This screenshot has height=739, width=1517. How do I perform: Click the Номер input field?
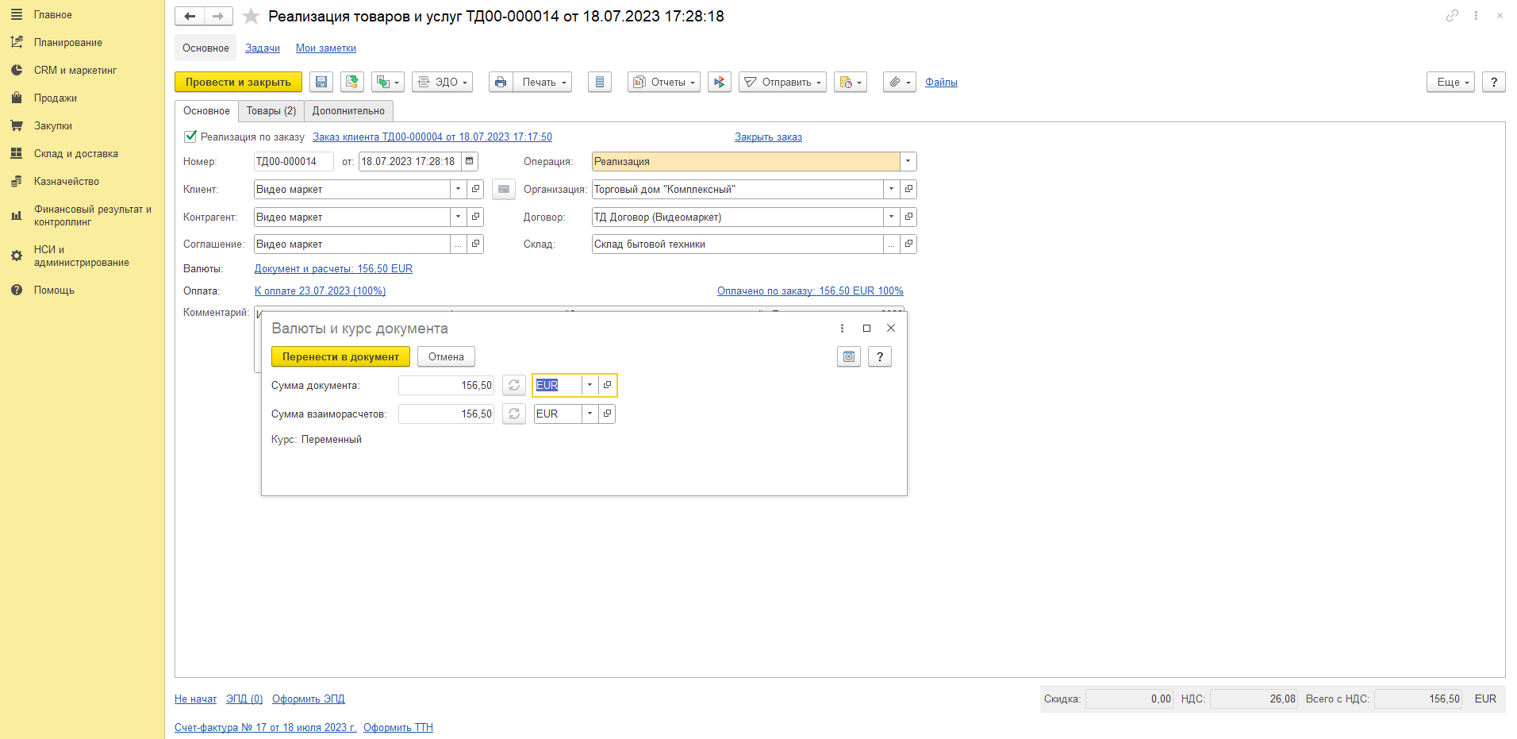pos(294,161)
